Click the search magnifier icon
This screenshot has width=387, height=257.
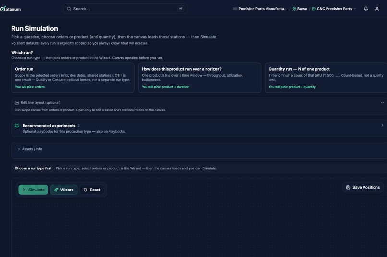click(69, 9)
